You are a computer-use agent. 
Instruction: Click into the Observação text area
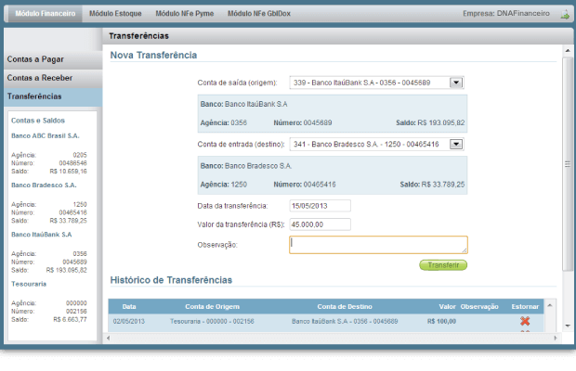pyautogui.click(x=378, y=245)
